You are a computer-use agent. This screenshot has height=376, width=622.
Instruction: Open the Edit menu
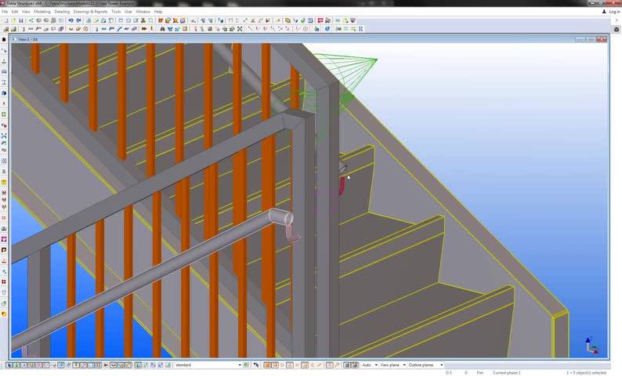15,12
